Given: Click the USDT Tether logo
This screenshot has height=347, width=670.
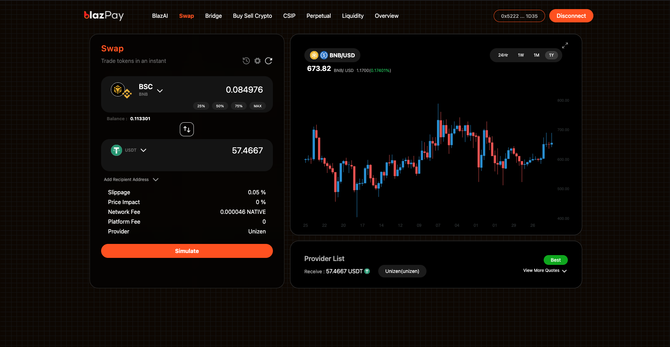Looking at the screenshot, I should tap(117, 150).
